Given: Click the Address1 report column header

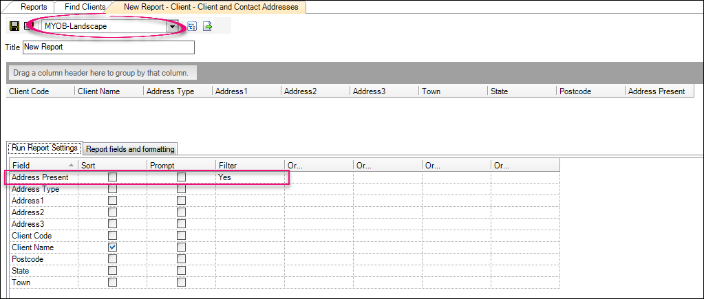Looking at the screenshot, I should (x=246, y=91).
